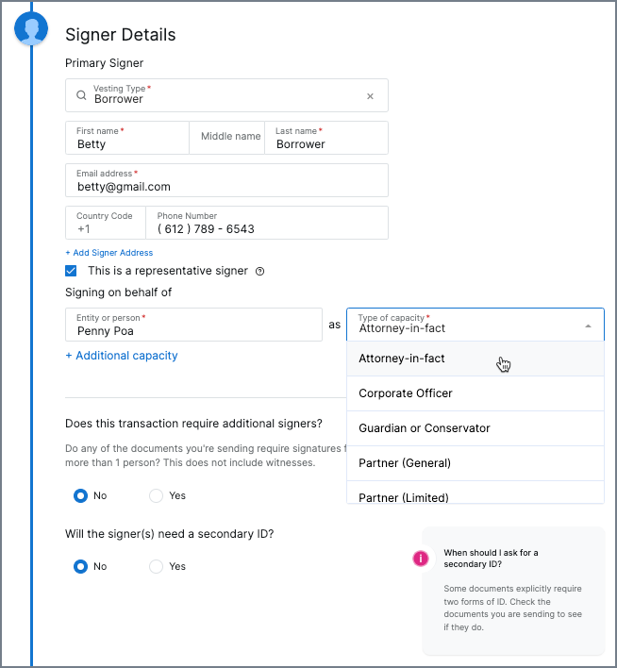Clear the Vesting Type Borrower value
Image resolution: width=617 pixels, height=668 pixels.
[x=370, y=96]
